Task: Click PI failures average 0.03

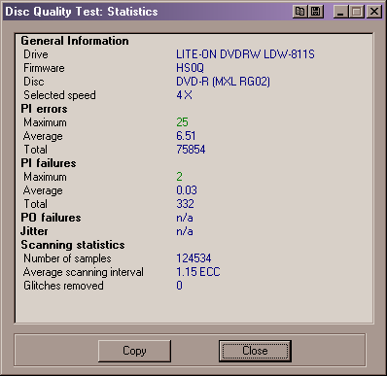Action: coord(187,190)
